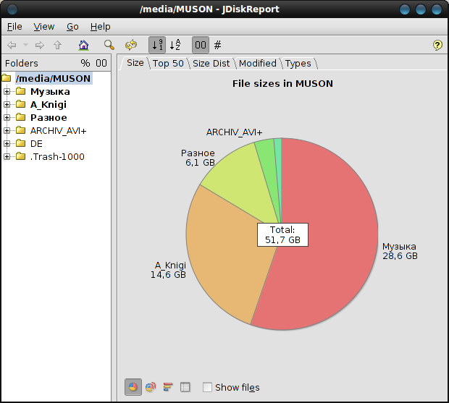Open the help question mark icon
The width and height of the screenshot is (449, 403).
coord(437,45)
